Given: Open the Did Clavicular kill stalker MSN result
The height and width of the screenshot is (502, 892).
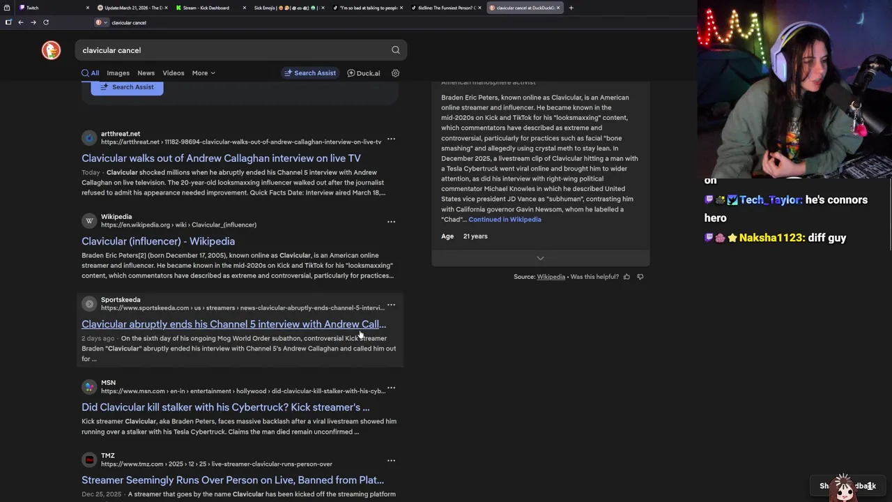Looking at the screenshot, I should pyautogui.click(x=226, y=407).
